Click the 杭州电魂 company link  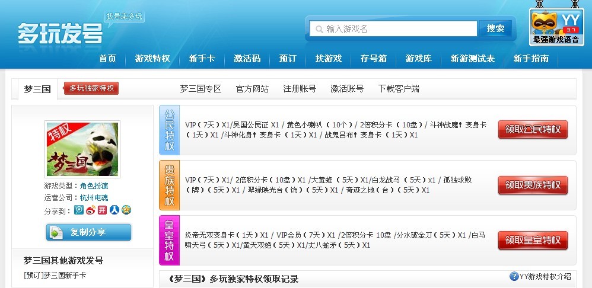[x=94, y=197]
